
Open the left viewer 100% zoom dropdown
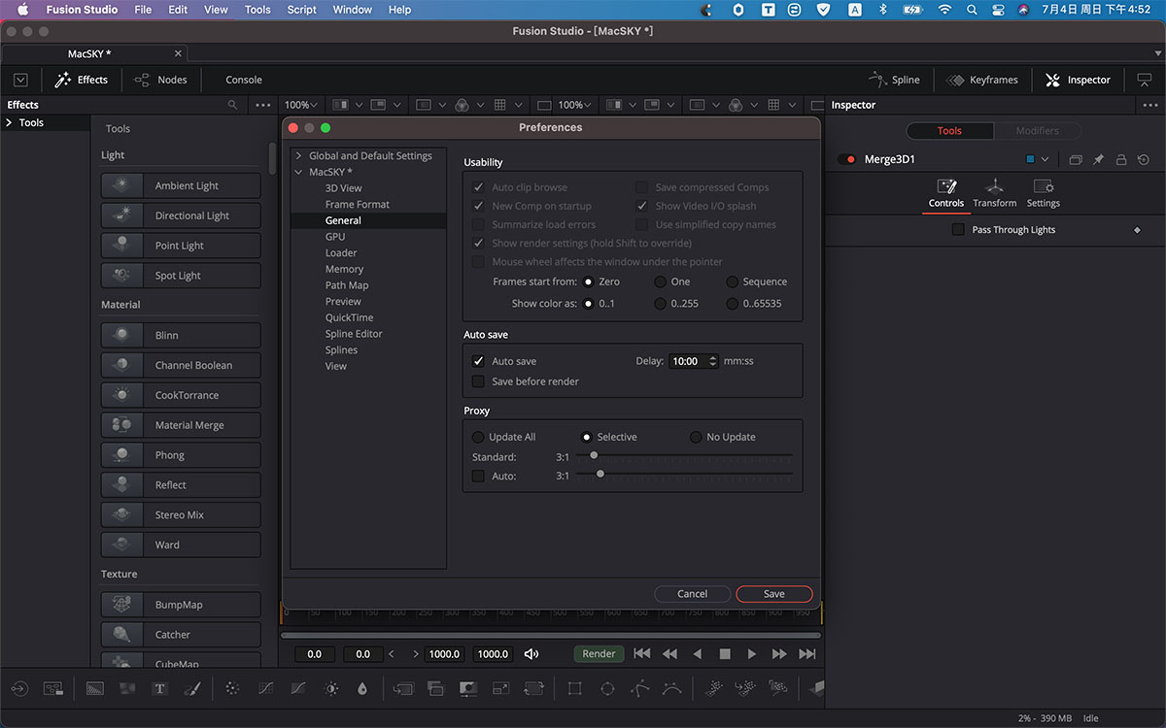click(x=301, y=105)
